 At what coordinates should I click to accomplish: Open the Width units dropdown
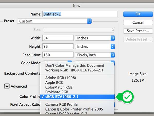point(95,38)
